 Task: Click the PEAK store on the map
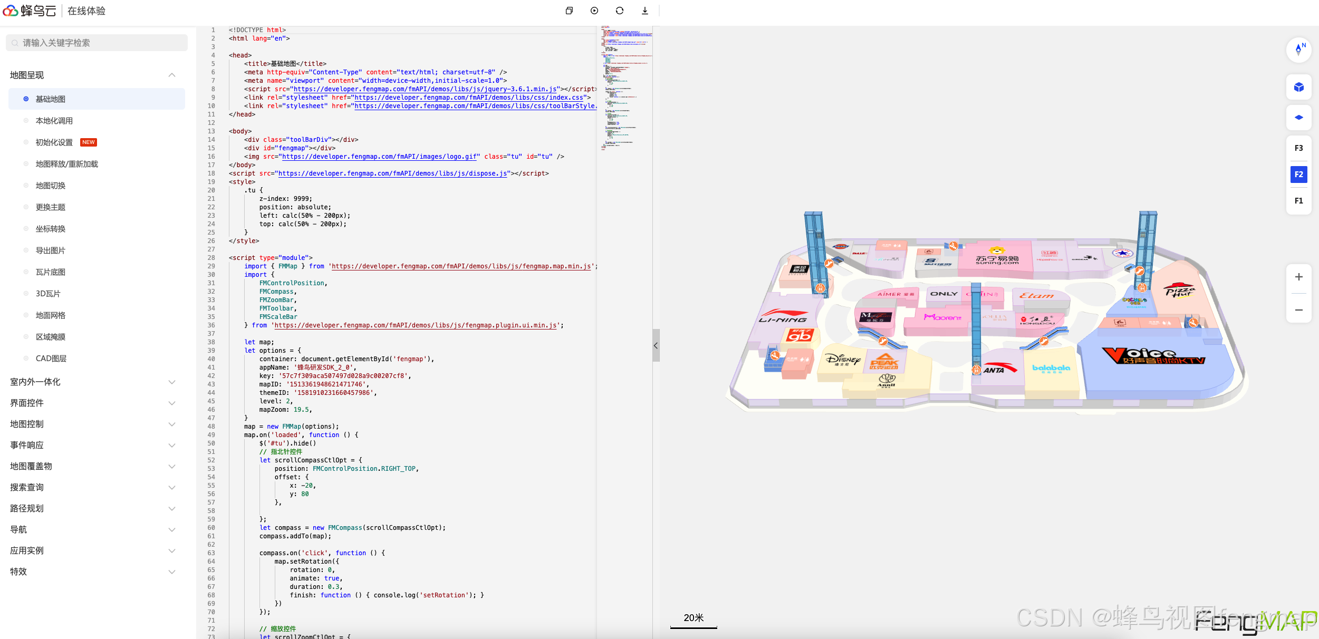click(884, 363)
